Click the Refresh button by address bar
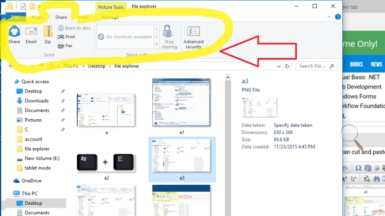385x216 pixels. tap(287, 66)
